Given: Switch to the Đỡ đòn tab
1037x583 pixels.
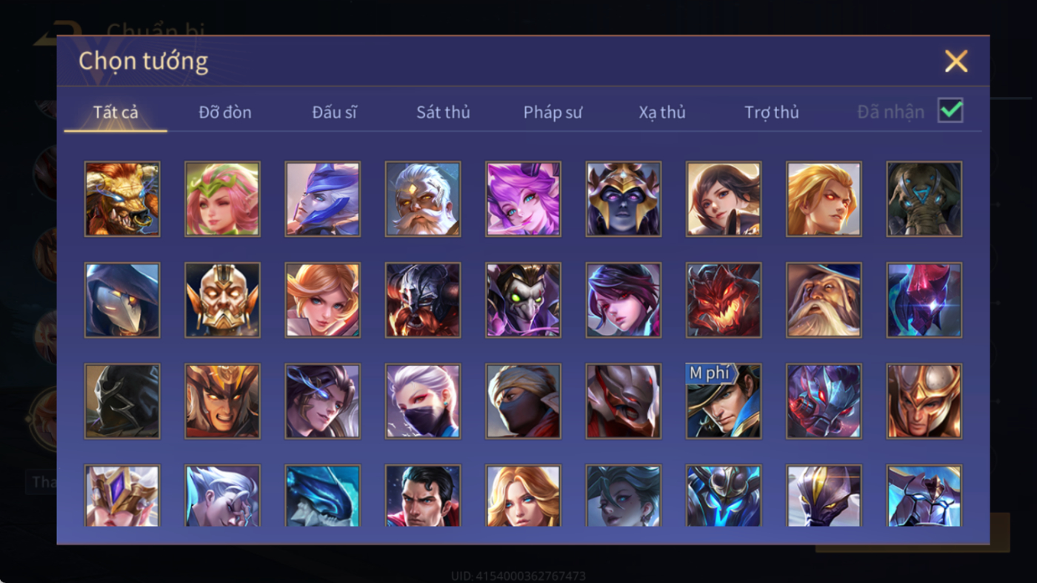Looking at the screenshot, I should [225, 113].
